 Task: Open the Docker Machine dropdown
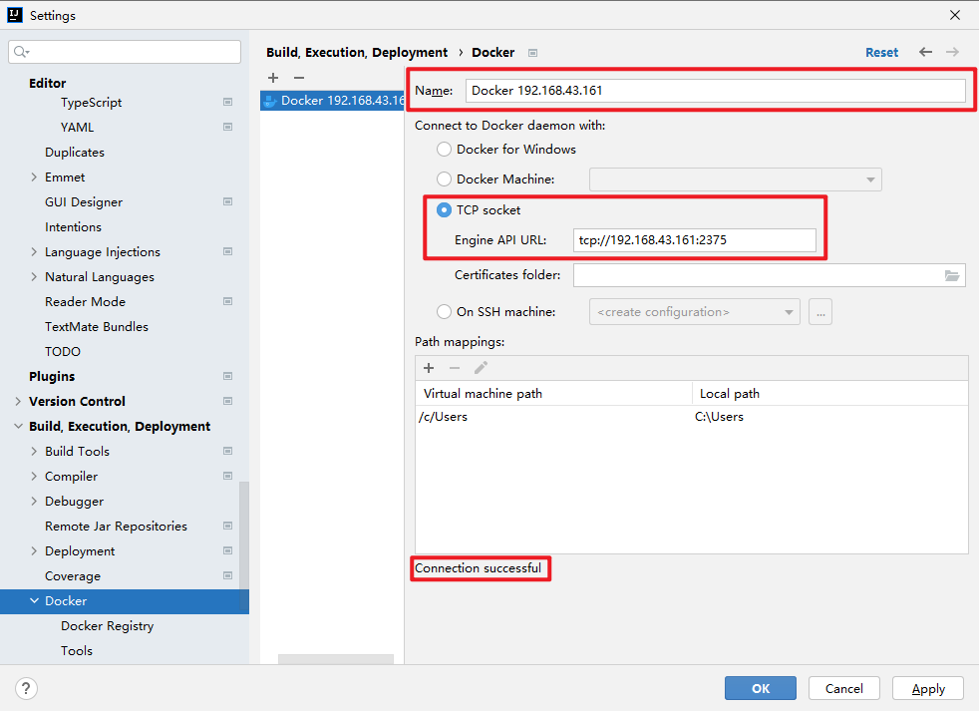(x=736, y=179)
